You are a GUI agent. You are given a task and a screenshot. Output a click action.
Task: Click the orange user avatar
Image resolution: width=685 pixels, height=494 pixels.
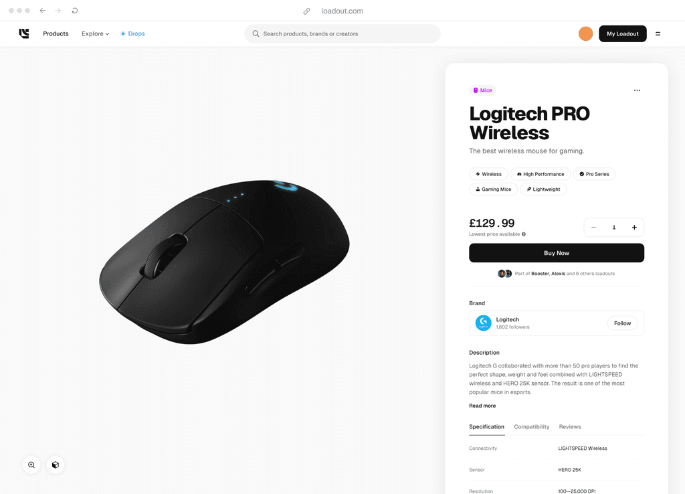tap(585, 33)
